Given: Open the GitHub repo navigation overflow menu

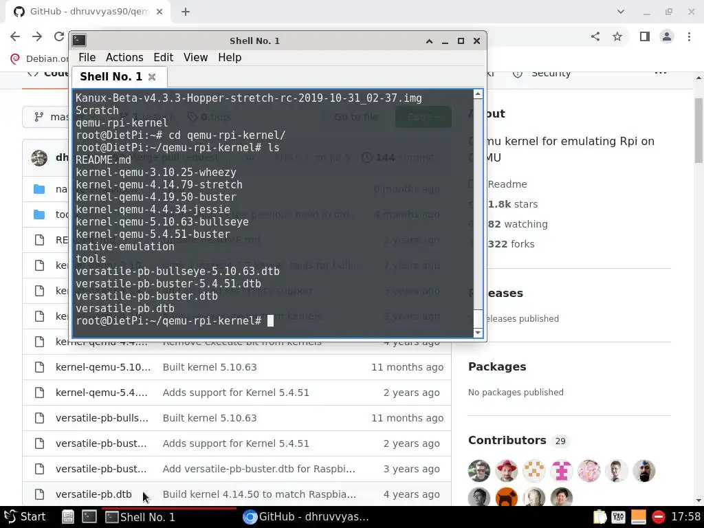Looking at the screenshot, I should click(661, 72).
